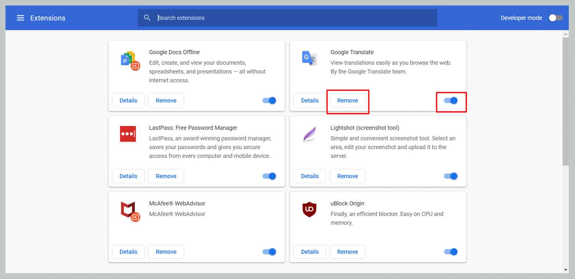Click the scrollbar down arrow
The width and height of the screenshot is (575, 279).
pyautogui.click(x=566, y=270)
